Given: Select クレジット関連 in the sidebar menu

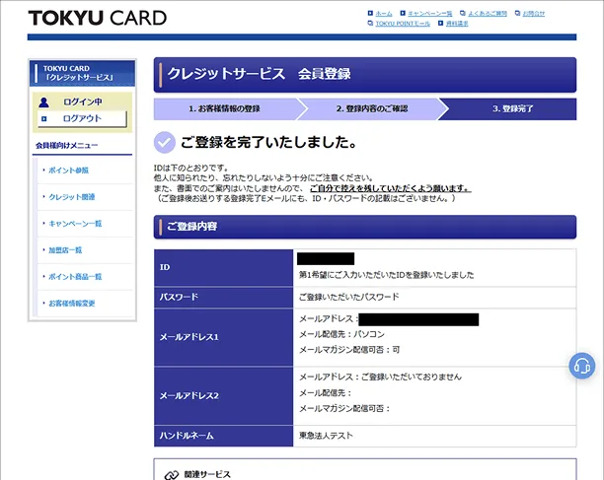Looking at the screenshot, I should coord(72,197).
